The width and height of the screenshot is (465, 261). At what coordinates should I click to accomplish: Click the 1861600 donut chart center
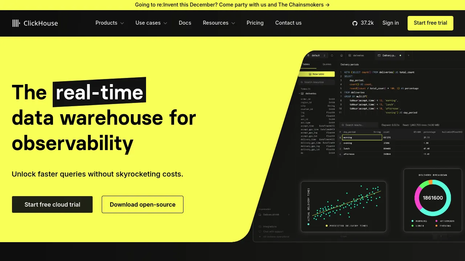pos(433,198)
